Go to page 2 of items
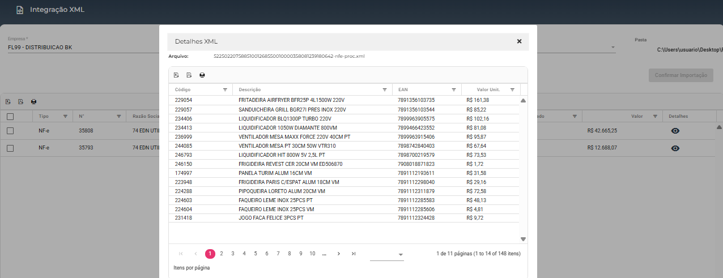Image resolution: width=723 pixels, height=278 pixels. pos(222,254)
